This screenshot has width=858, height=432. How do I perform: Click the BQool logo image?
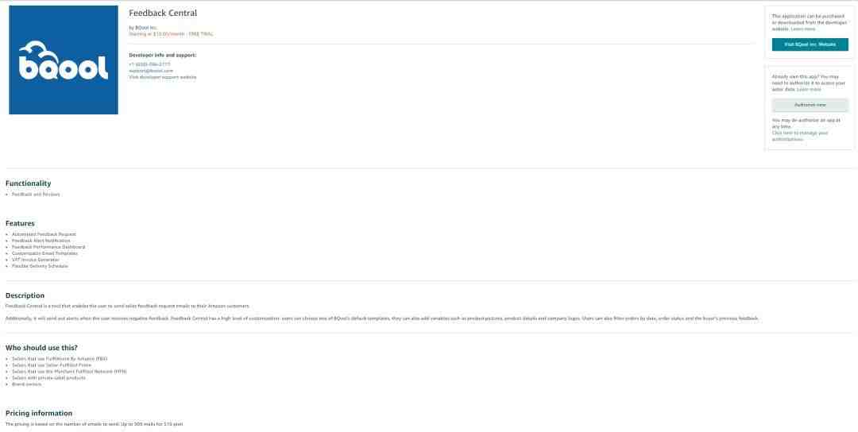[x=64, y=60]
